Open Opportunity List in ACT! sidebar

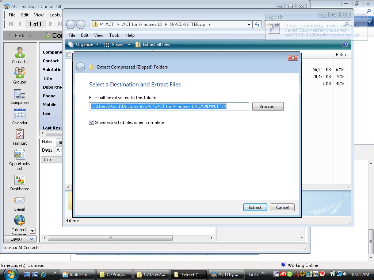coord(20,160)
